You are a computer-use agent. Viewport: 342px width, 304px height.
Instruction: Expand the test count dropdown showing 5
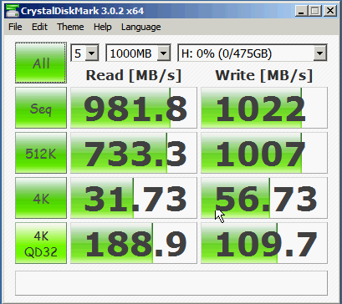tap(92, 53)
